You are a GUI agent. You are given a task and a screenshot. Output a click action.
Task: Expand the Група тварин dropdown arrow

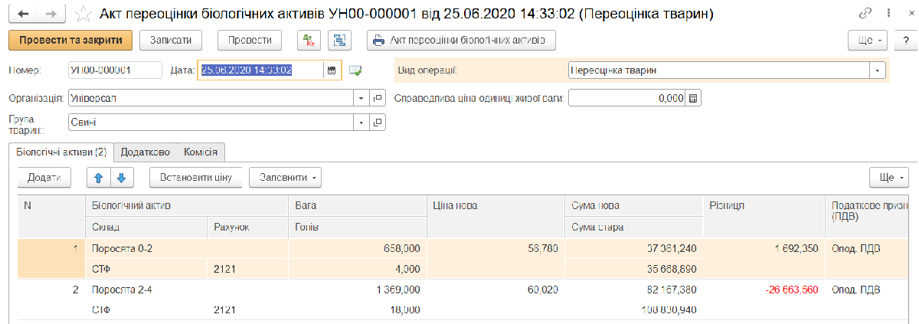[361, 122]
